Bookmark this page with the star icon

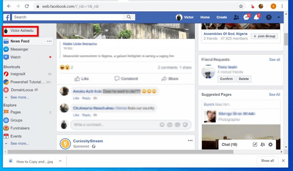pos(241,6)
